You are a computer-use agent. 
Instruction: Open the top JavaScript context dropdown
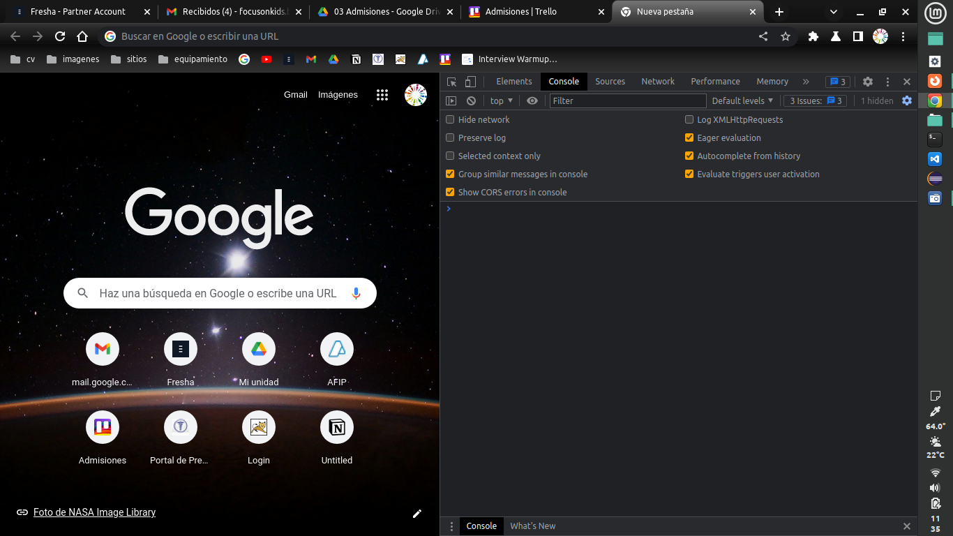pos(502,100)
